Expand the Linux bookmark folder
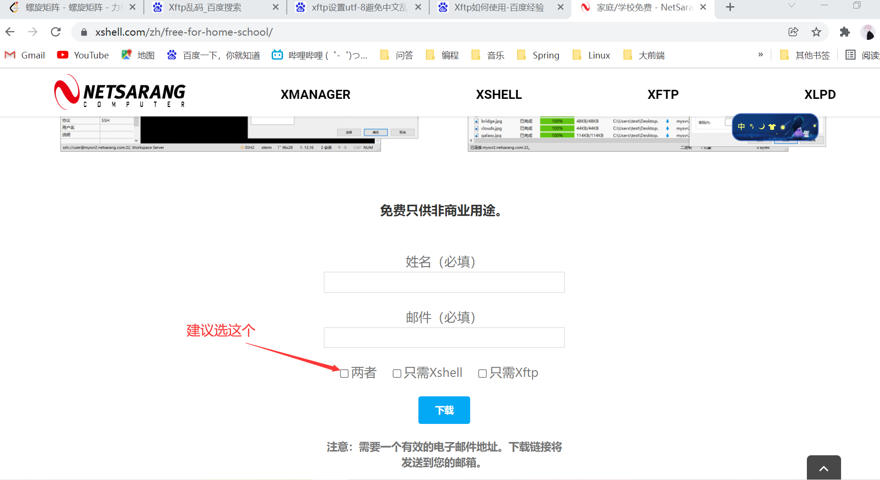The height and width of the screenshot is (480, 880). [x=592, y=55]
